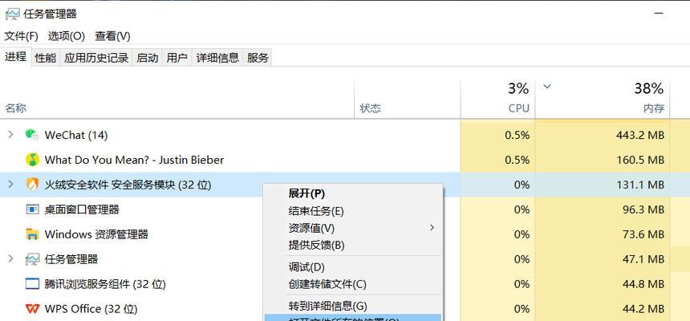Select the WeChat process icon
The width and height of the screenshot is (690, 321).
coord(32,135)
